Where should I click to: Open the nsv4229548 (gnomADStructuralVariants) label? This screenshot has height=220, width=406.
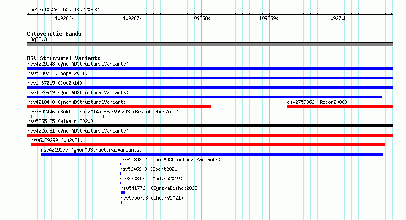click(78, 64)
